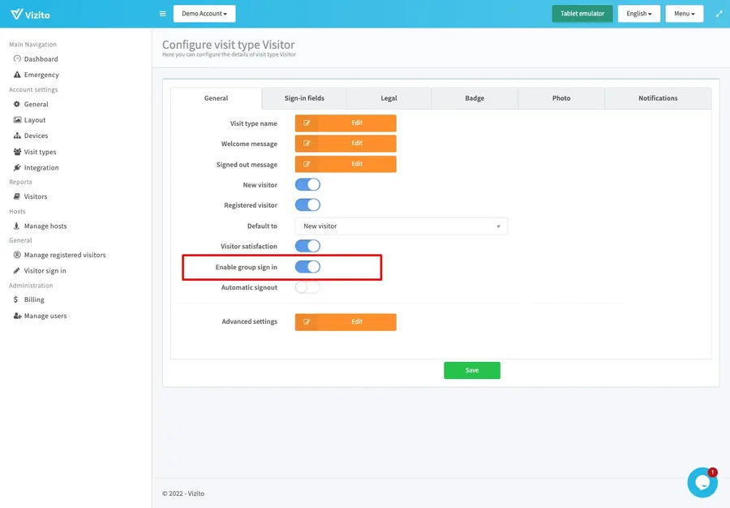This screenshot has height=508, width=730.
Task: Open the Badge tab
Action: click(x=474, y=98)
